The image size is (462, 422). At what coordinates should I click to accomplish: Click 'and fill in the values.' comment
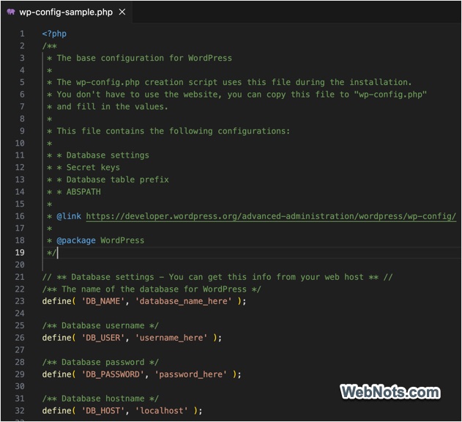pos(113,106)
